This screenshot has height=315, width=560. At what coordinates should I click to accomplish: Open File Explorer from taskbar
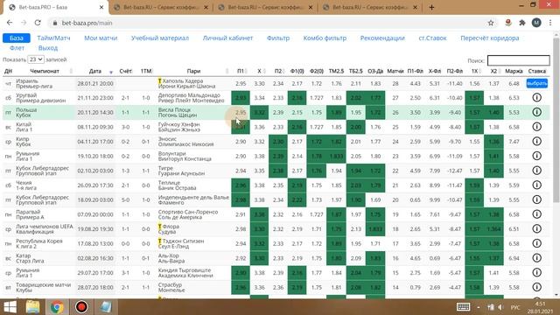coord(33,307)
